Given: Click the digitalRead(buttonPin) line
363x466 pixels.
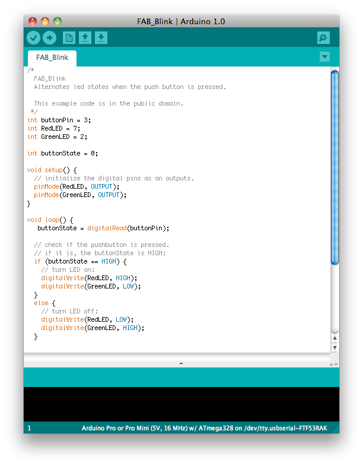Looking at the screenshot, I should (103, 228).
